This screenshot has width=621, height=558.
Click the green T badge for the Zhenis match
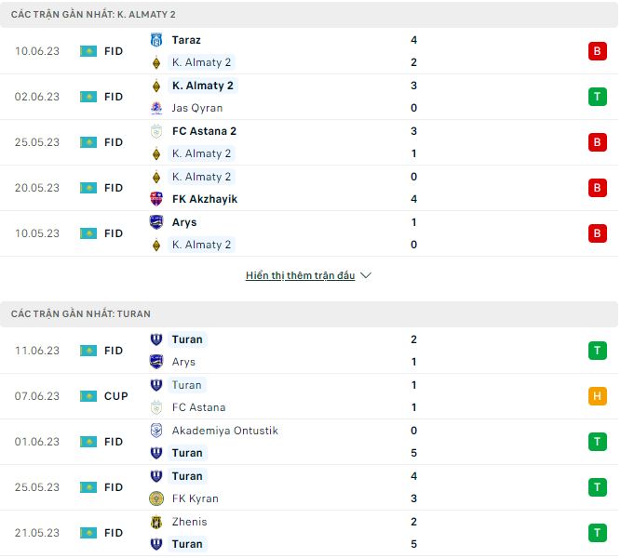pyautogui.click(x=597, y=533)
